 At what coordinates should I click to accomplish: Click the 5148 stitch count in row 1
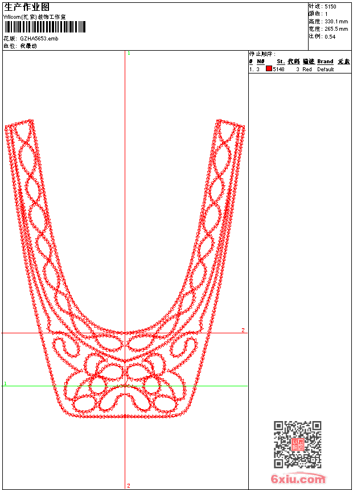(278, 70)
